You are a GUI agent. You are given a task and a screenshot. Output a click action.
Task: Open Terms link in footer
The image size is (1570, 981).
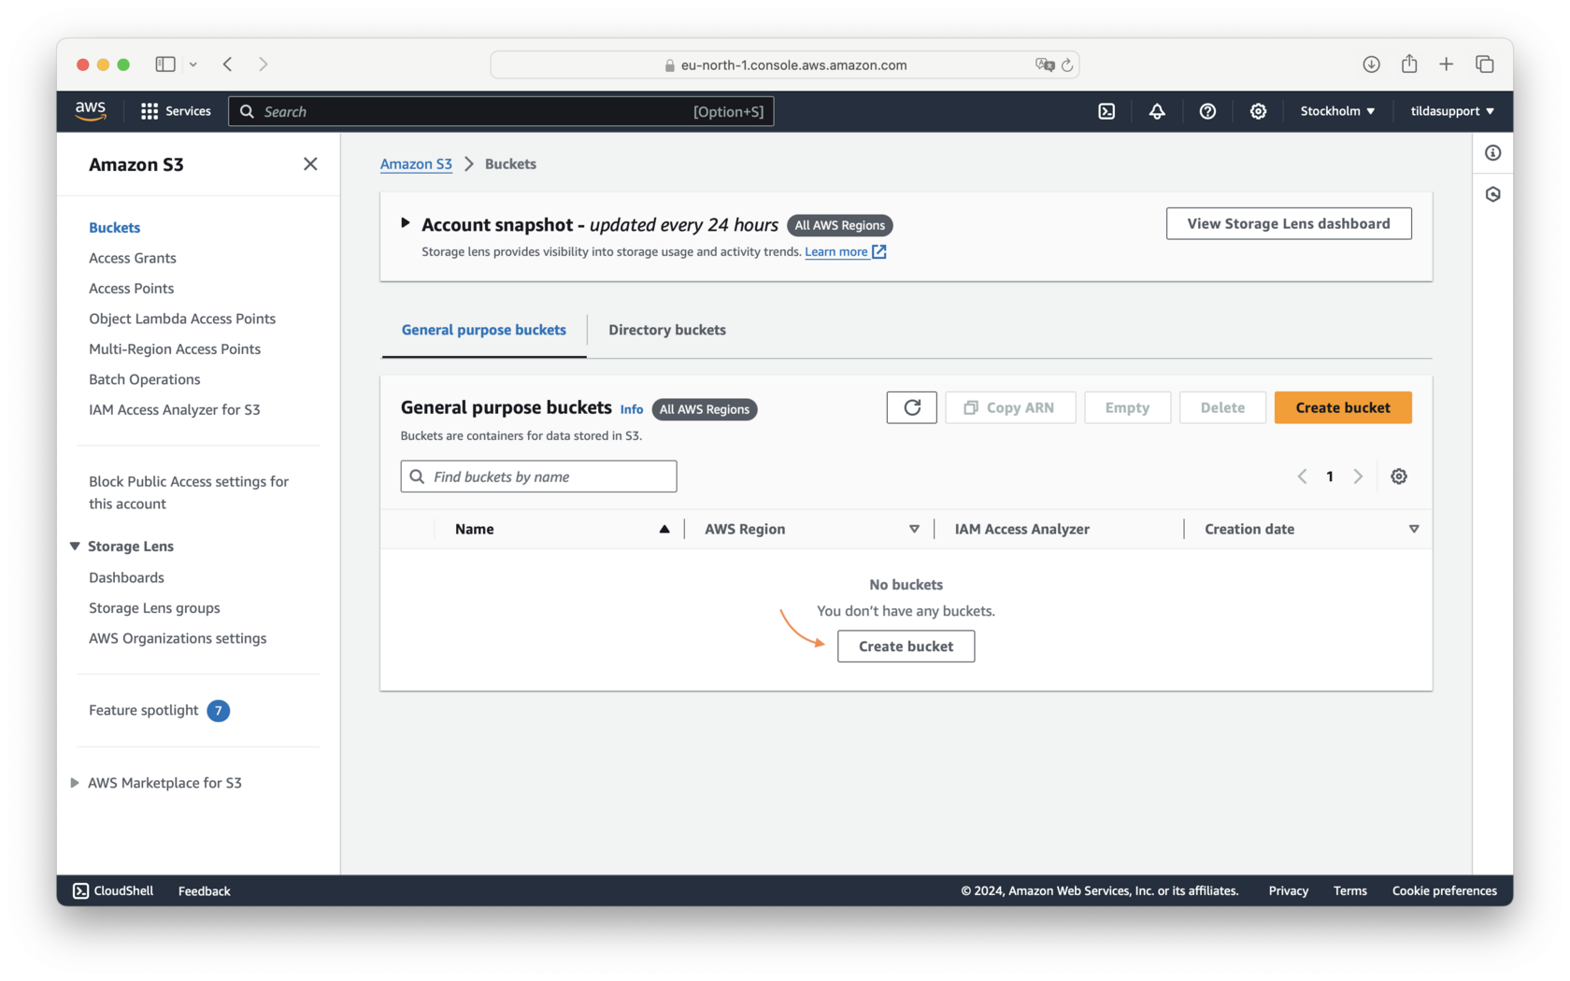(1349, 890)
